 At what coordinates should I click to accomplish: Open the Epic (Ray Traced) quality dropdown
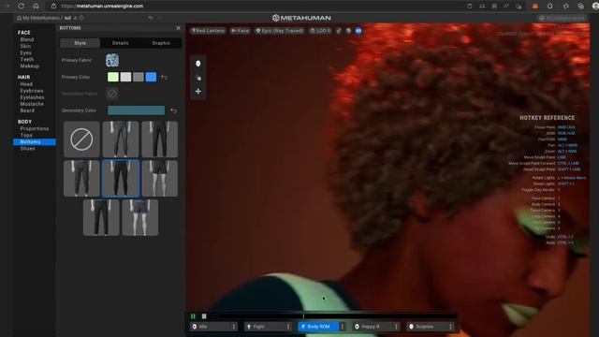click(280, 31)
